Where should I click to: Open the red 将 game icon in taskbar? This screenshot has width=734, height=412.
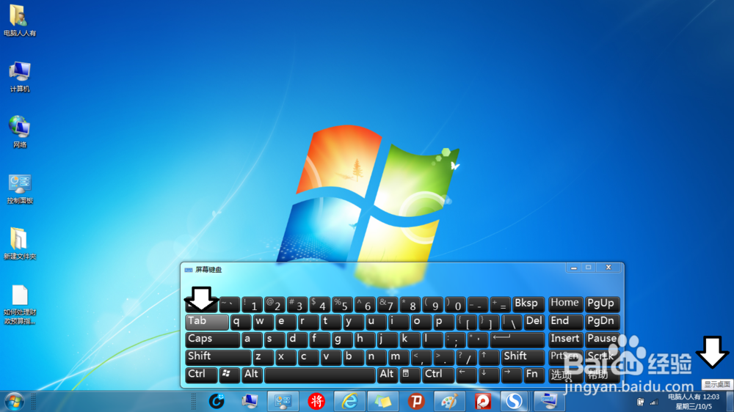[316, 401]
